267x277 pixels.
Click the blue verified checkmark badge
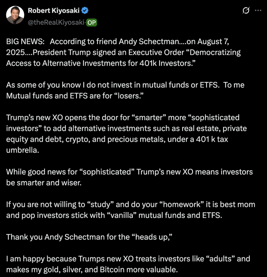pyautogui.click(x=85, y=11)
